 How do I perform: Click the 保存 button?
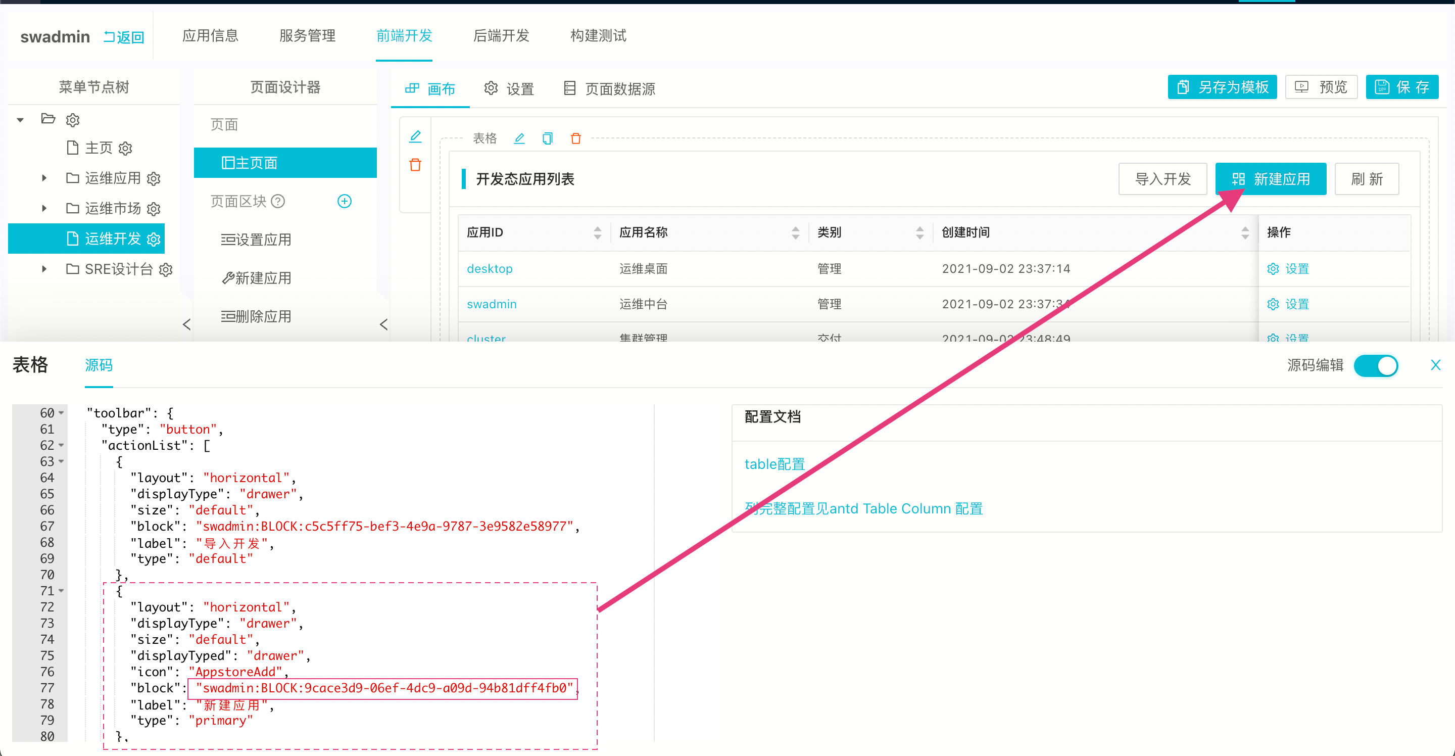coord(1402,87)
